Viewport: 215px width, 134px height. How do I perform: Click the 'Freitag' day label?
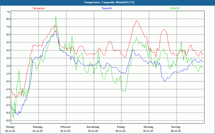click(x=121, y=127)
